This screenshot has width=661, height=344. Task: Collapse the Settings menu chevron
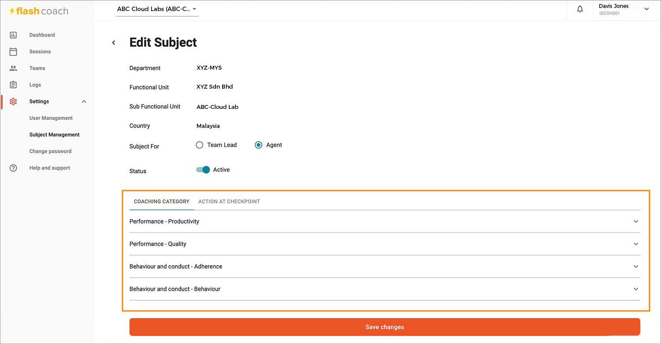[x=84, y=102]
